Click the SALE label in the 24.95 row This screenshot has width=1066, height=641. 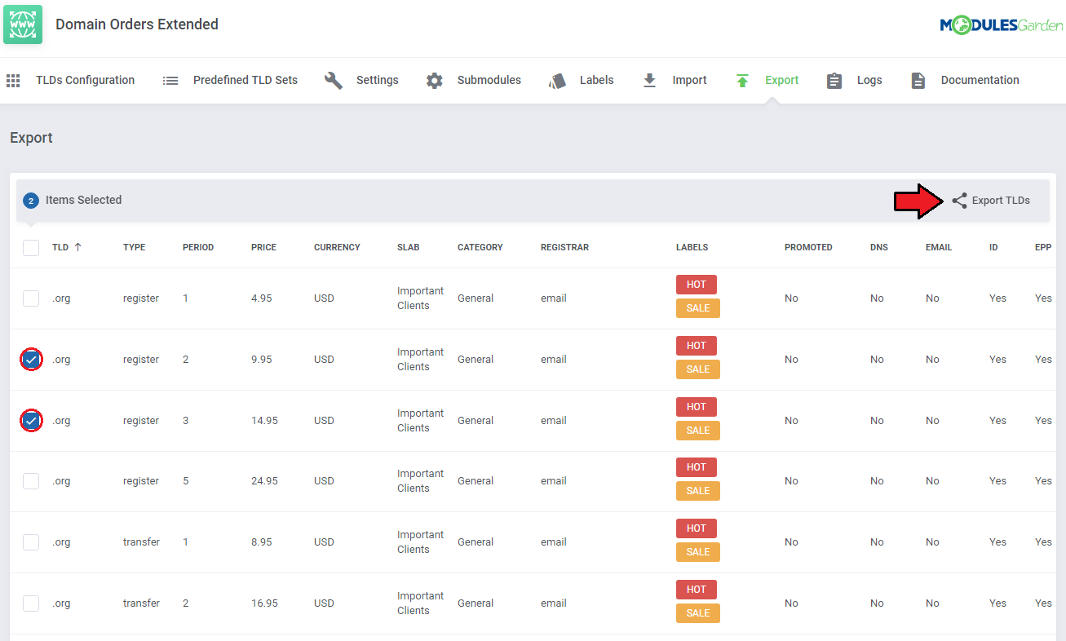click(698, 491)
